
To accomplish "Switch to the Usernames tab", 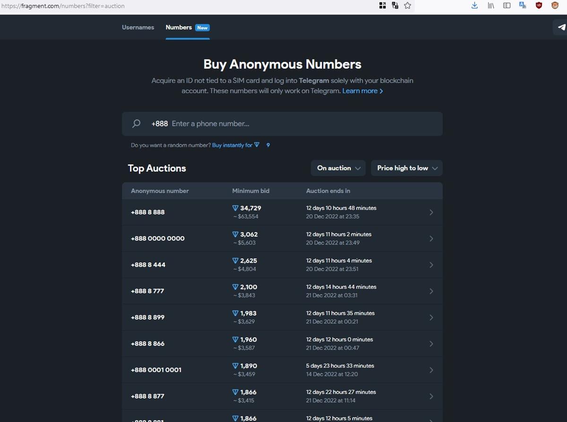I will tap(138, 27).
